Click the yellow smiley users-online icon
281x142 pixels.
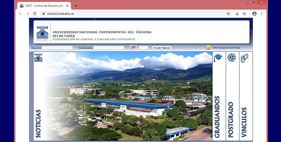point(208,48)
